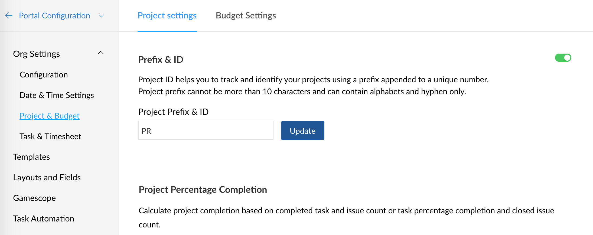Open Task & Timesheet settings
The height and width of the screenshot is (235, 593).
pos(50,136)
